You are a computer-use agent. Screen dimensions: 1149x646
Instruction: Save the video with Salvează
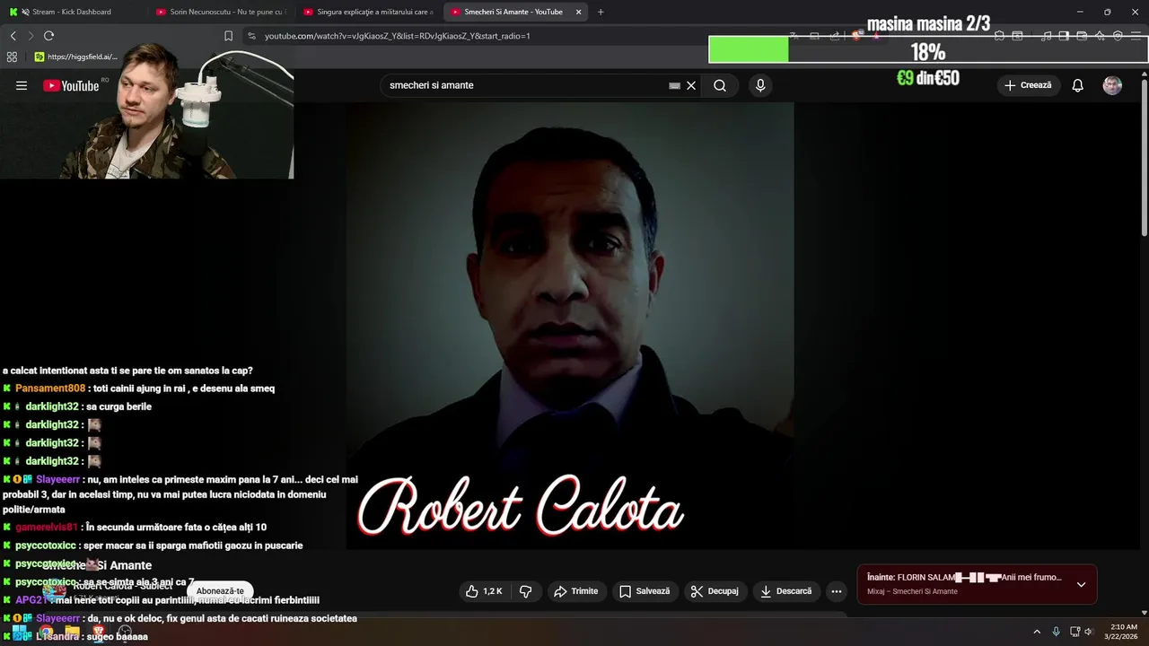645,591
